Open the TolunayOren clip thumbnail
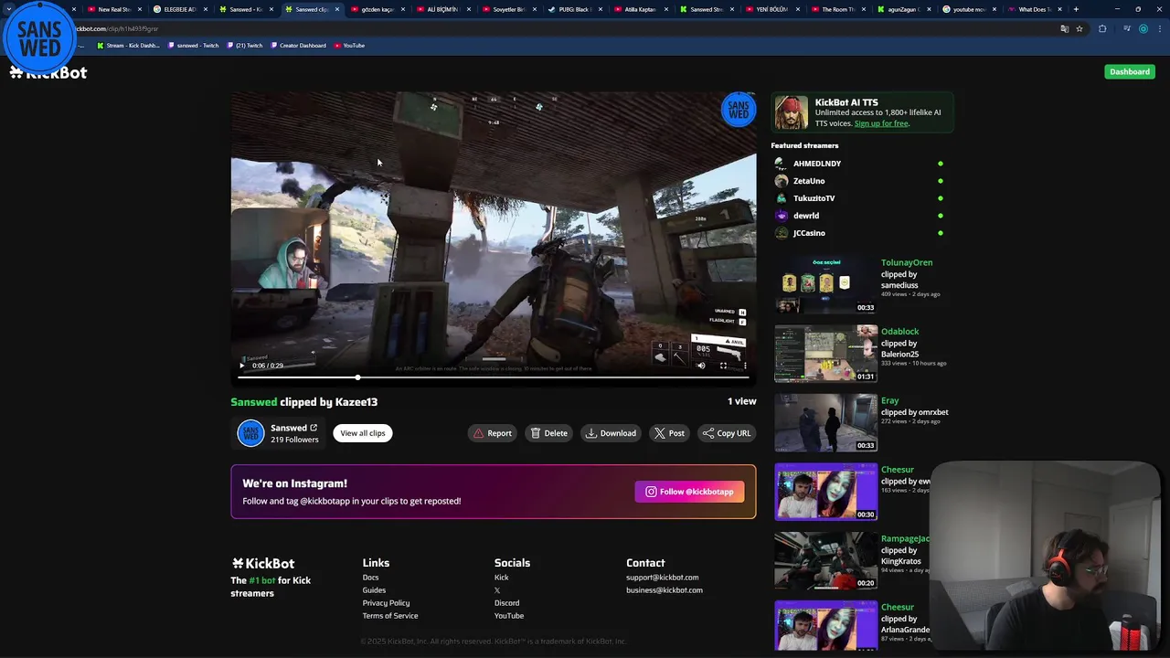This screenshot has width=1170, height=658. (826, 284)
